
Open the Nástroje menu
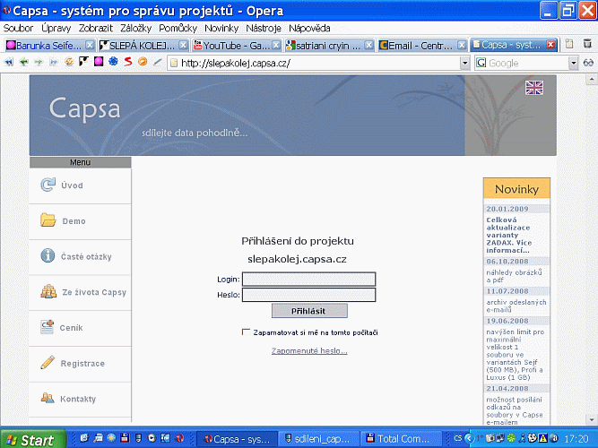[264, 28]
